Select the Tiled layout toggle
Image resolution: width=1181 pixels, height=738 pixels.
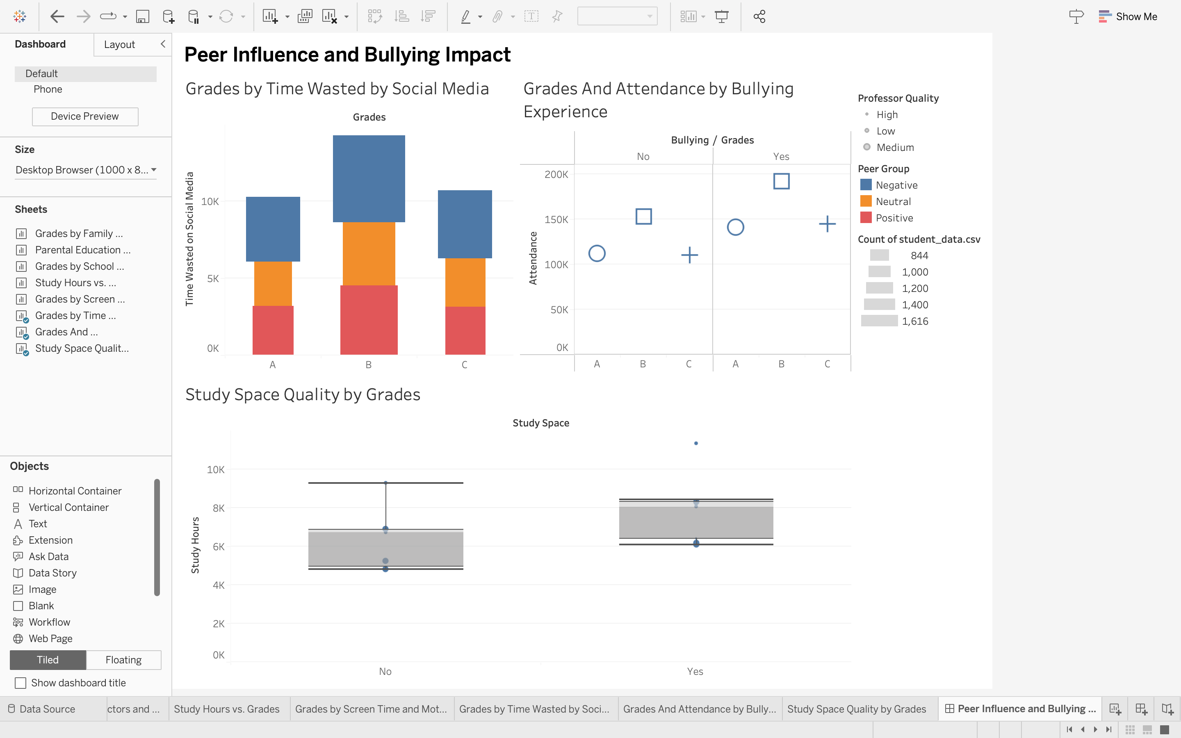tap(48, 660)
